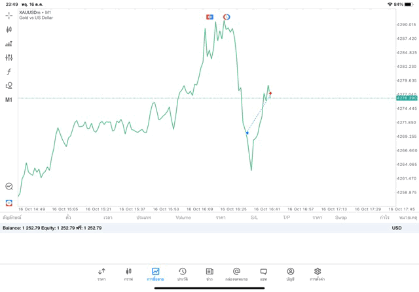Open the Settings gear tab
This screenshot has height=292, width=419.
click(x=318, y=274)
